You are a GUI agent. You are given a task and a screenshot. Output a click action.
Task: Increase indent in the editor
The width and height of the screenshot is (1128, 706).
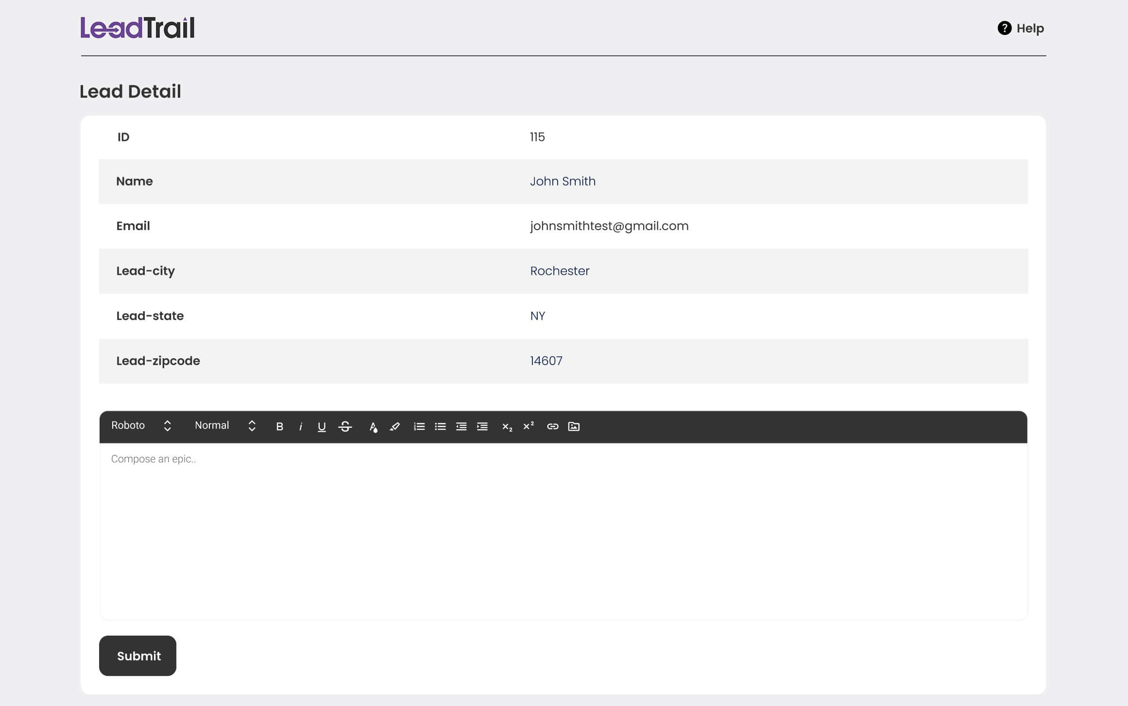click(x=482, y=426)
